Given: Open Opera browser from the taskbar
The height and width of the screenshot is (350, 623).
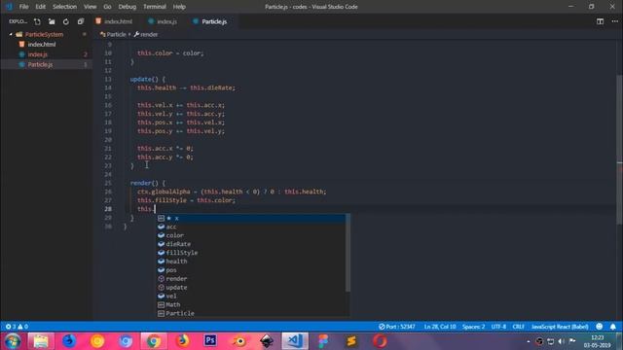Looking at the screenshot, I should pyautogui.click(x=380, y=341).
